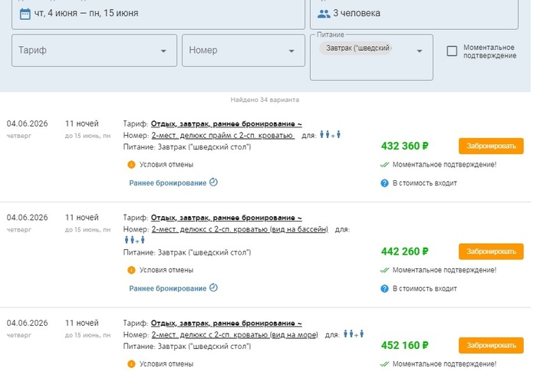This screenshot has height=375, width=537.
Task: Click orange info icon in first result
Action: 131,164
